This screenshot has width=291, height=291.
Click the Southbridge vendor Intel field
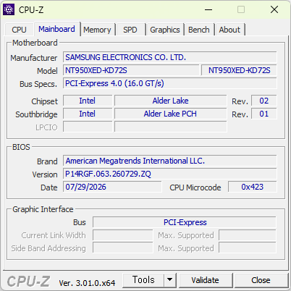(x=88, y=114)
